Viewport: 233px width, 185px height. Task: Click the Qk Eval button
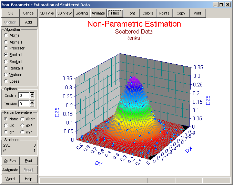coord(10,161)
